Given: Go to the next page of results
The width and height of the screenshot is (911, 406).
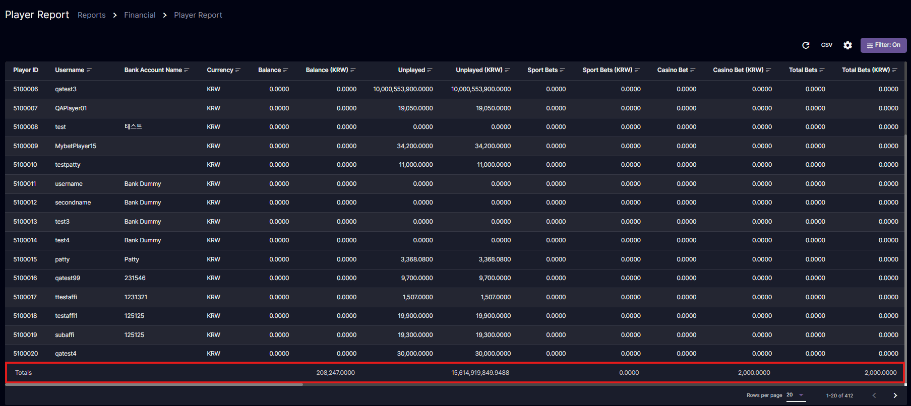Looking at the screenshot, I should point(895,395).
